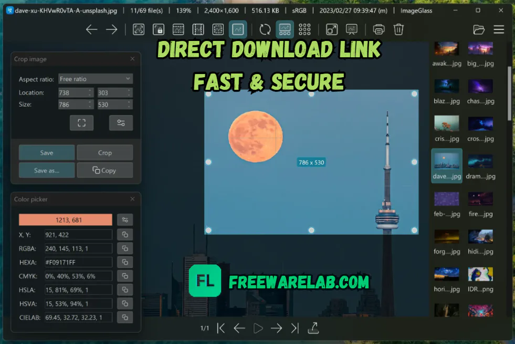This screenshot has width=515, height=344.
Task: Copy the HSVA value
Action: (x=125, y=304)
